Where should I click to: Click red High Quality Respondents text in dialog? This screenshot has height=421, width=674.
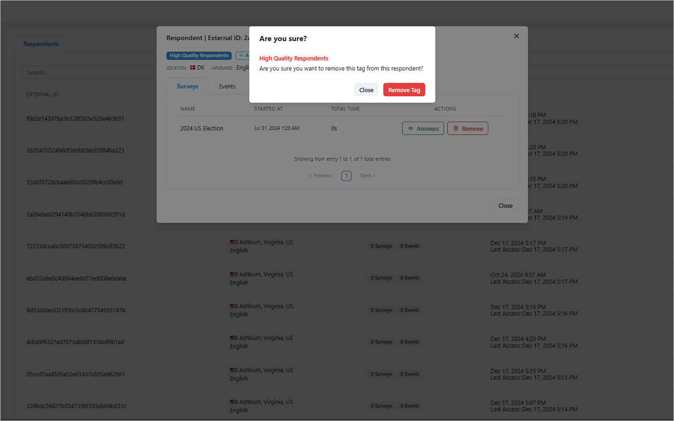coord(294,58)
